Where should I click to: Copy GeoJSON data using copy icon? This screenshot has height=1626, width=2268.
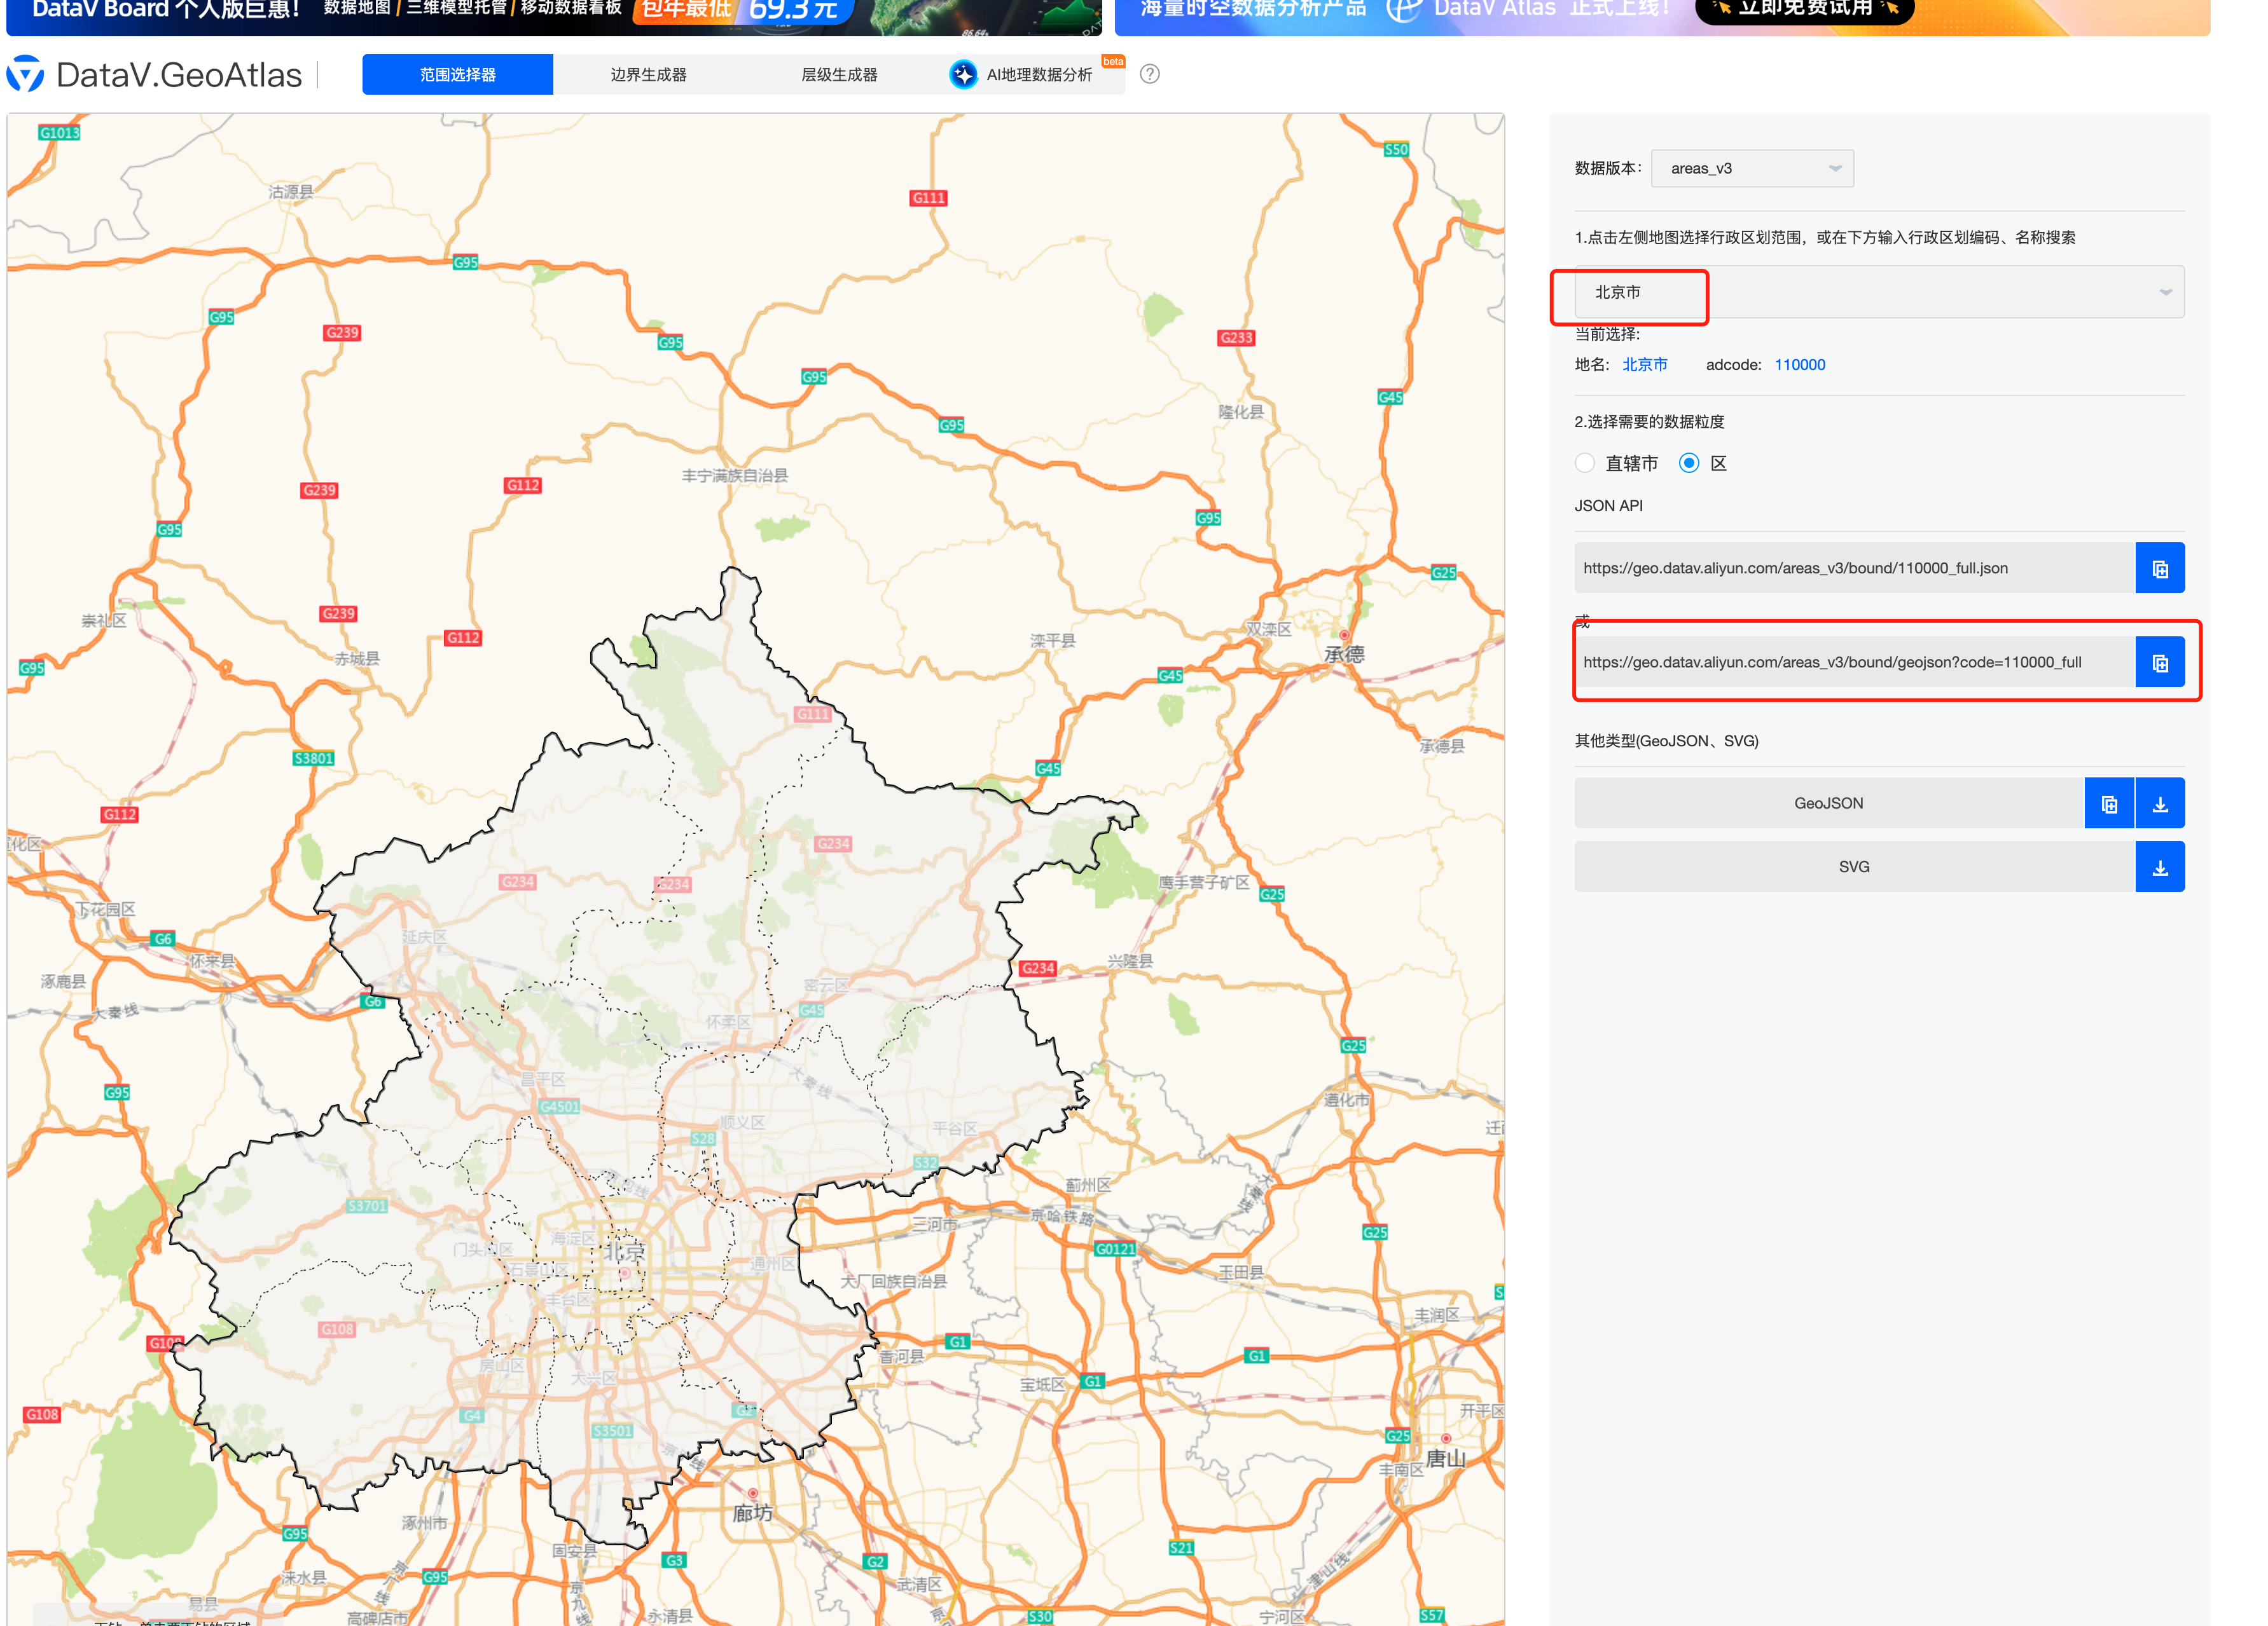[x=2109, y=803]
